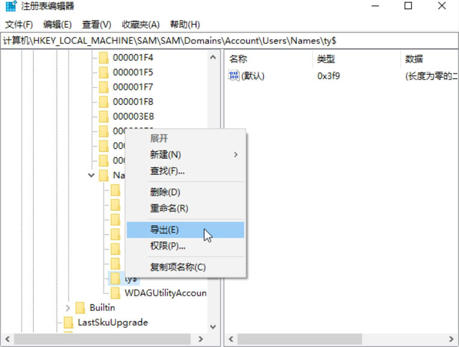Click value pane scroll left arrow
Image resolution: width=459 pixels, height=347 pixels.
tap(231, 339)
